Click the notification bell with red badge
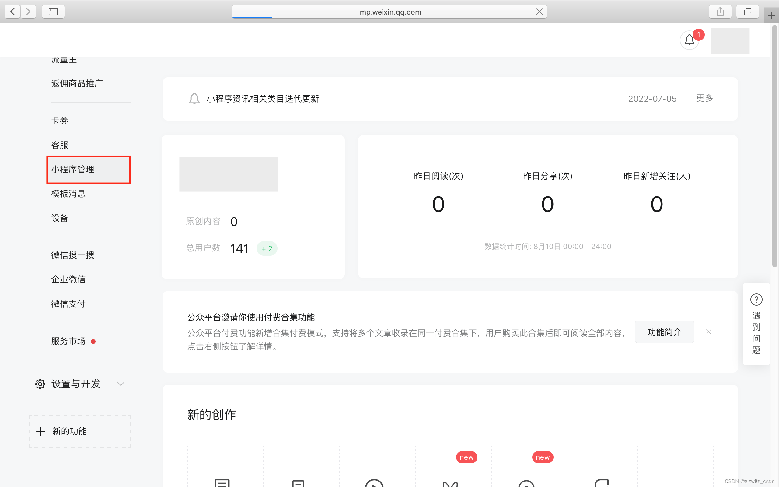Viewport: 779px width, 487px height. tap(690, 40)
